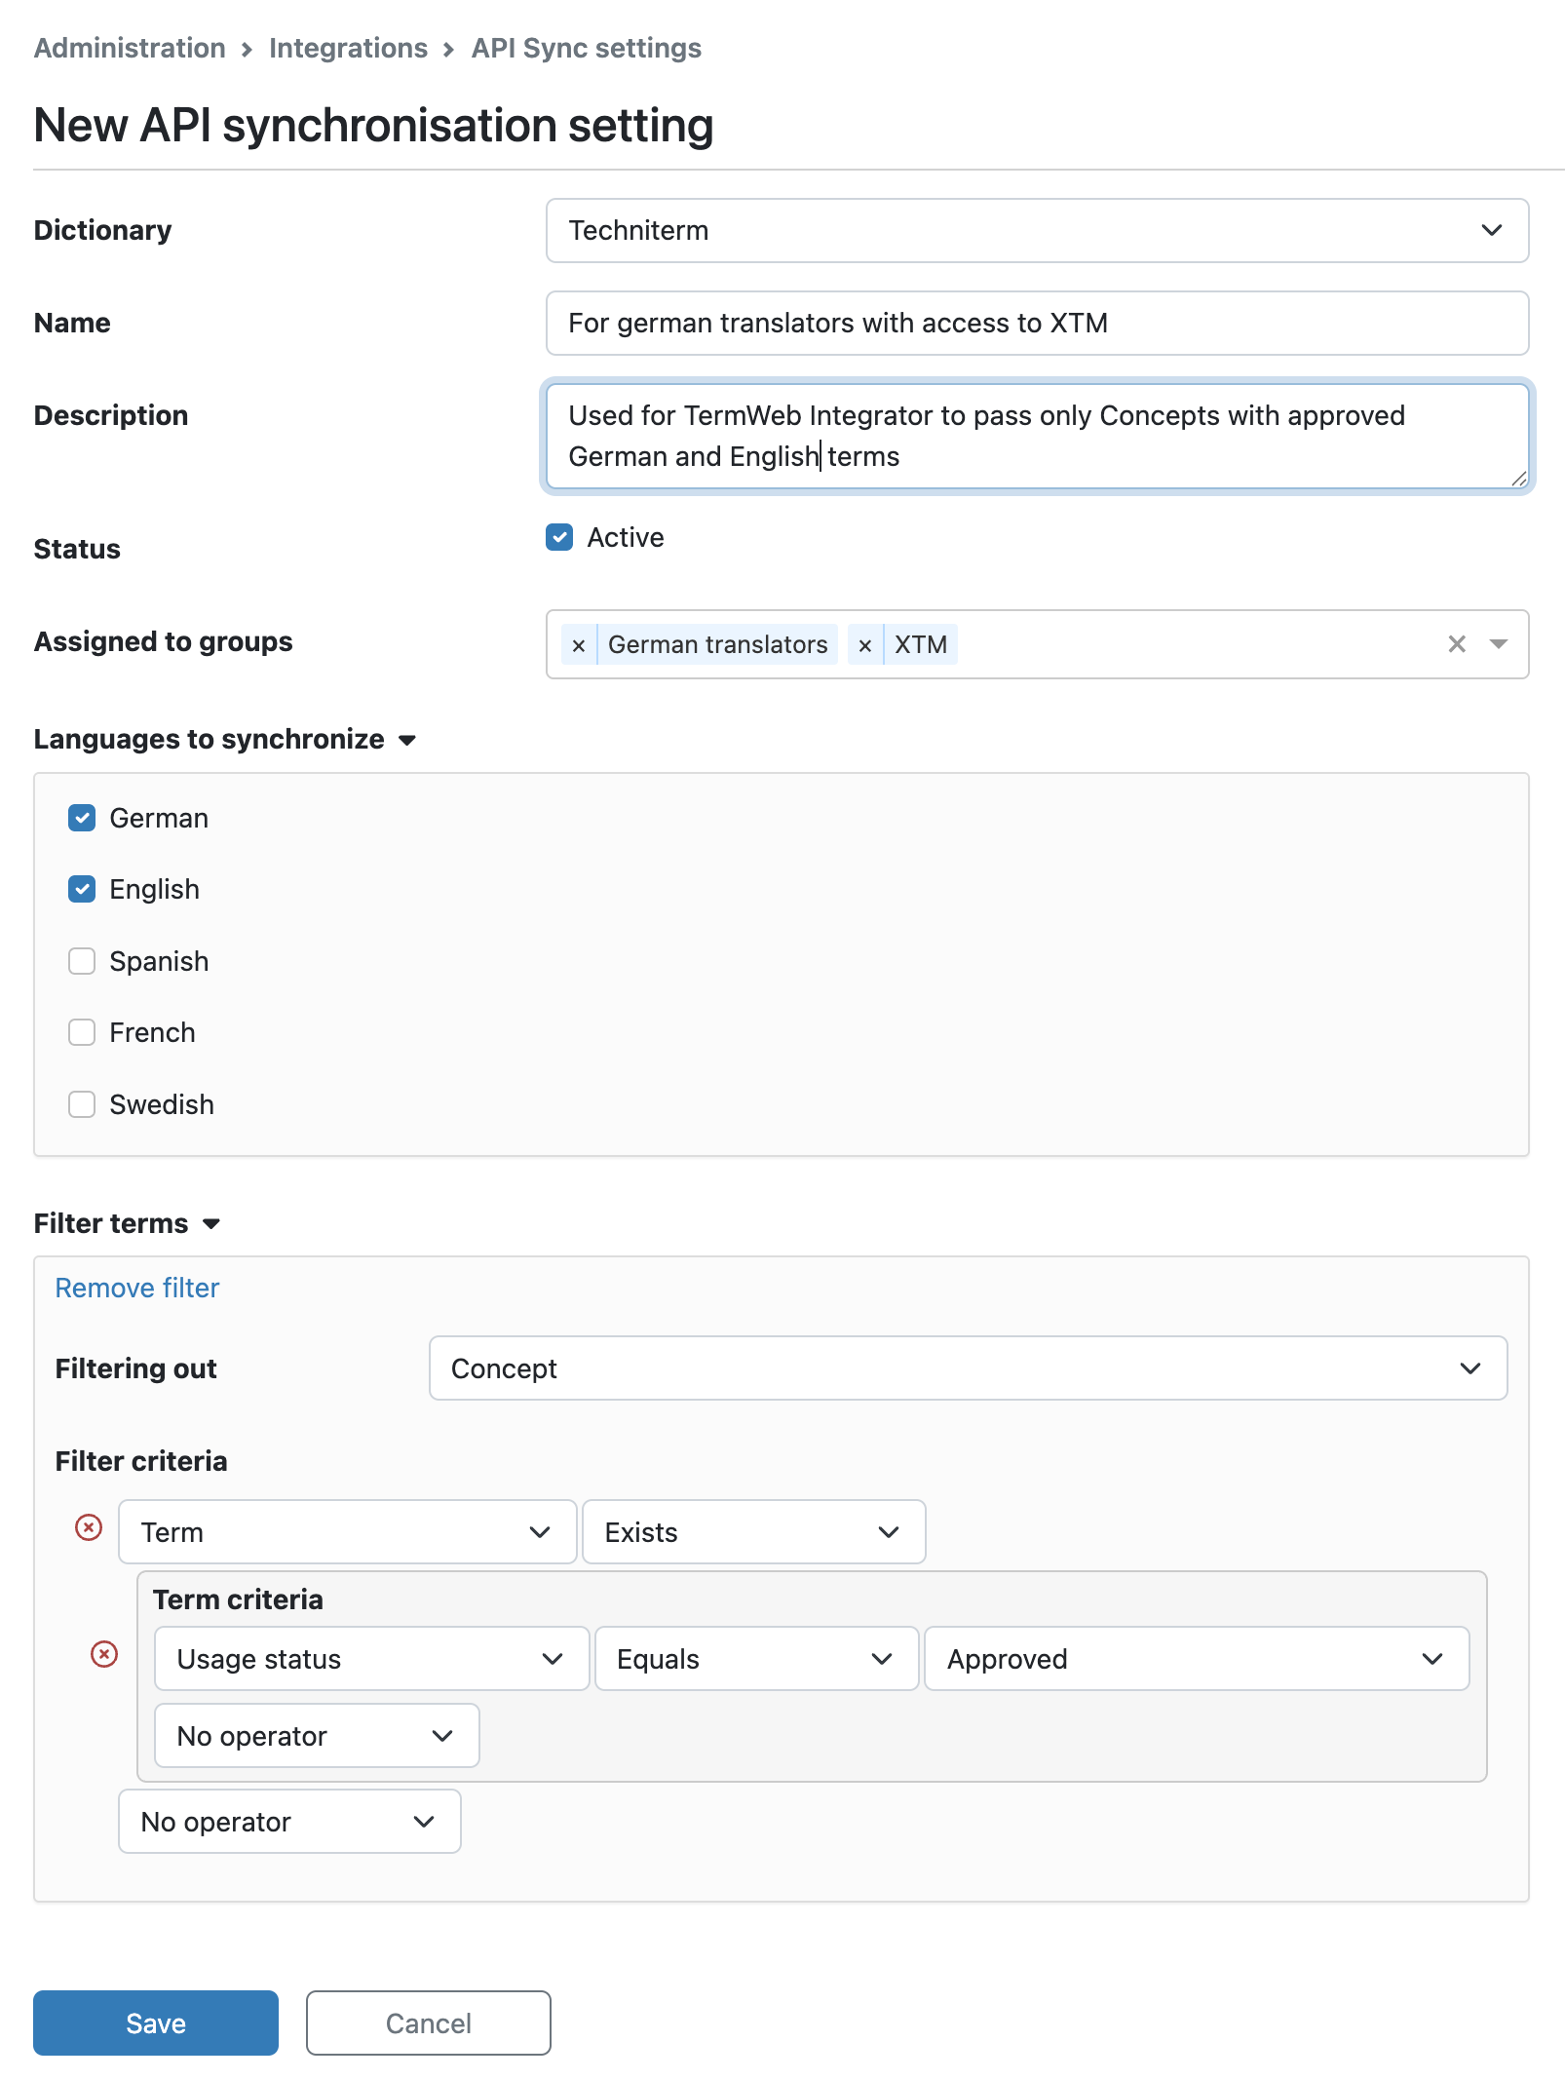Uncheck the German language

pyautogui.click(x=82, y=818)
